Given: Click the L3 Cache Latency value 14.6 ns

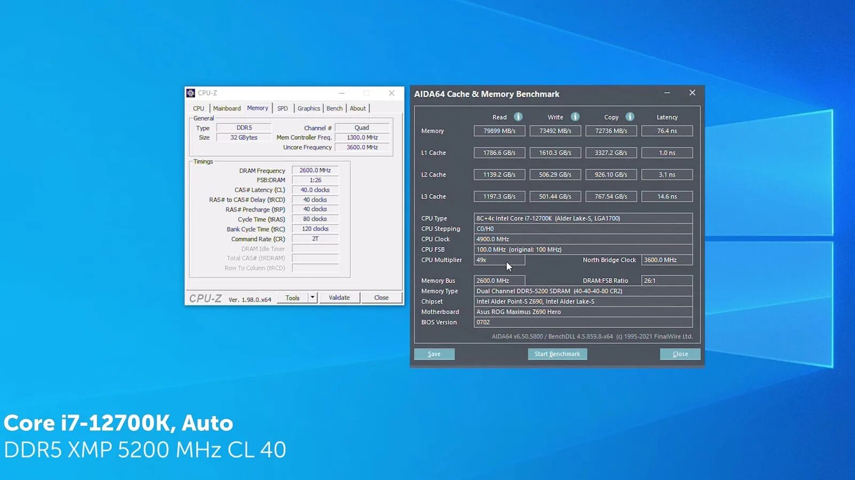Looking at the screenshot, I should click(667, 196).
